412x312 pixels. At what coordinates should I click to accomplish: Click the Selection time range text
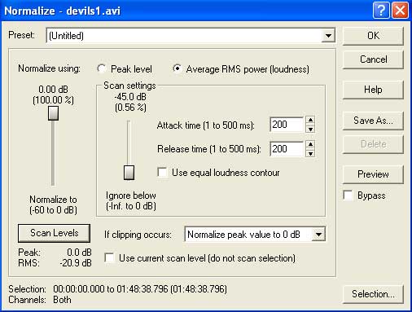[140, 289]
